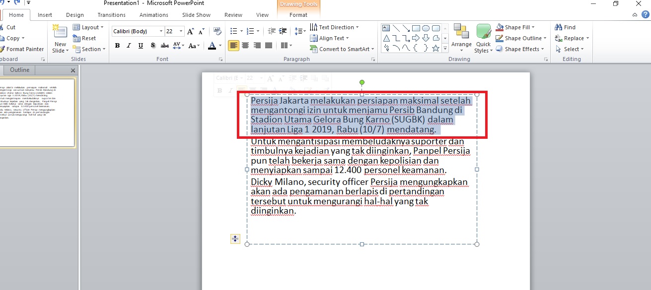Open the Layout dropdown
The image size is (651, 290).
pos(88,27)
